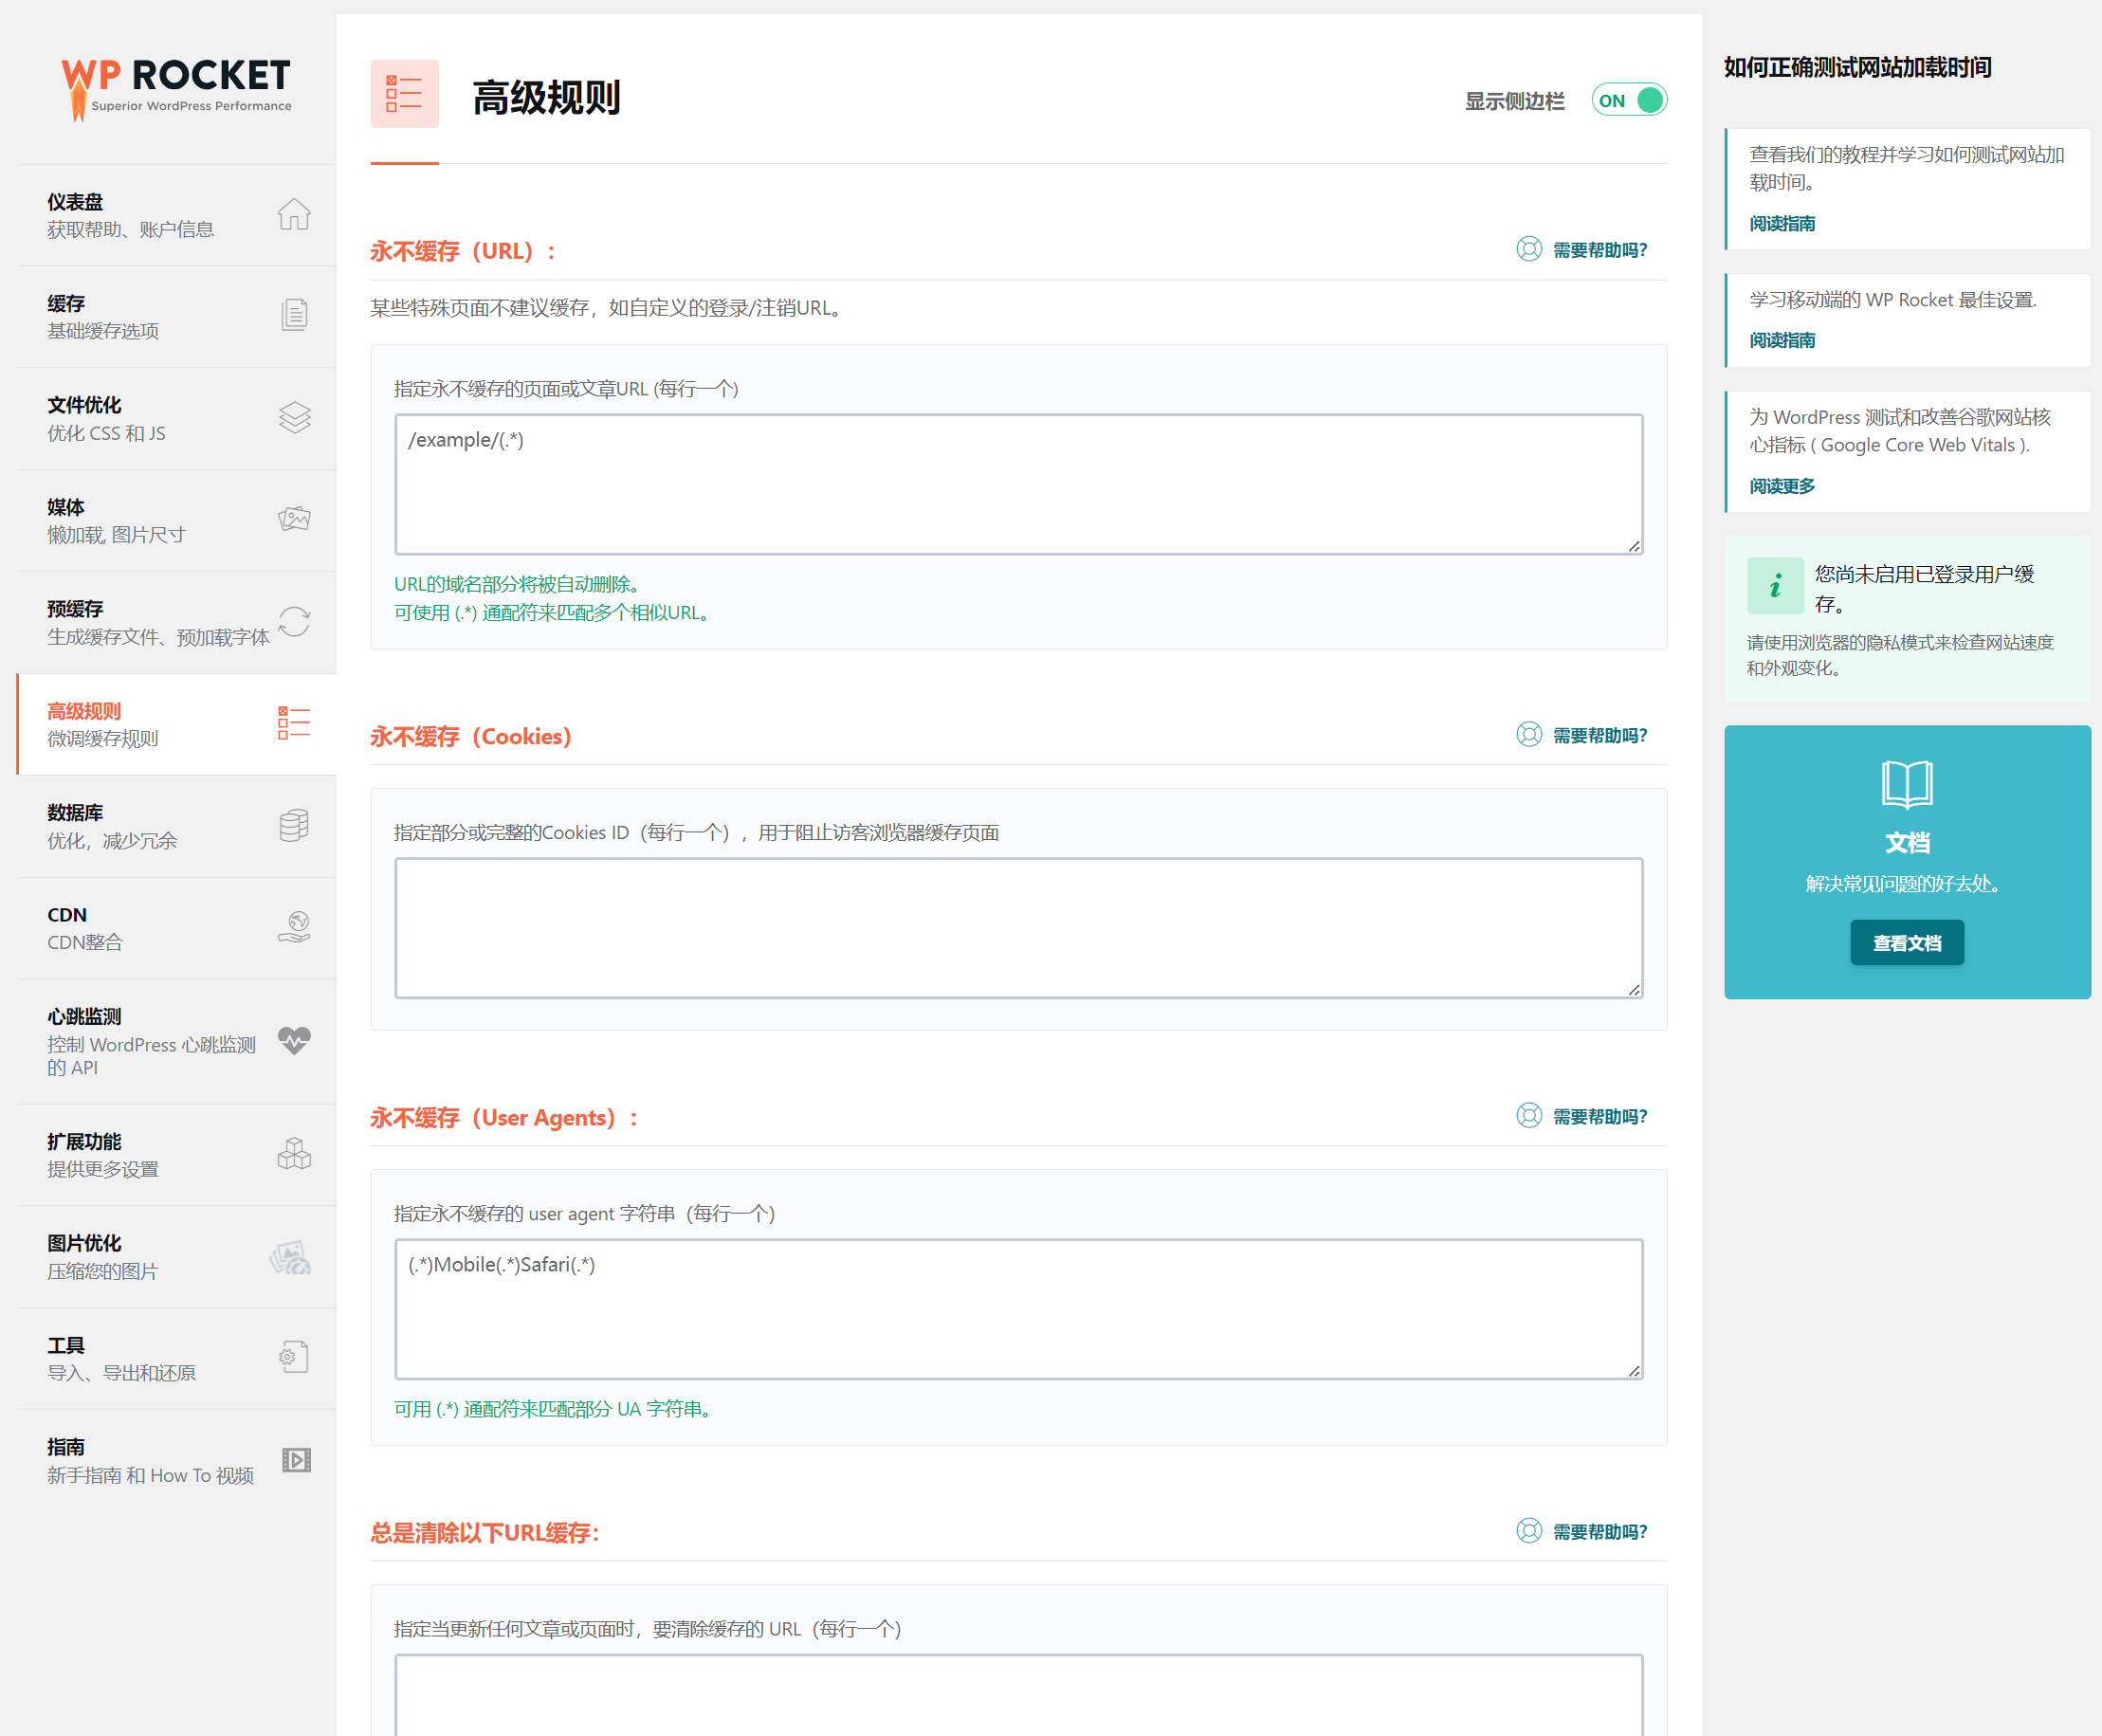Click 需要帮助吗? link for User Agents section
Viewport: 2102px width, 1736px height.
(1599, 1116)
